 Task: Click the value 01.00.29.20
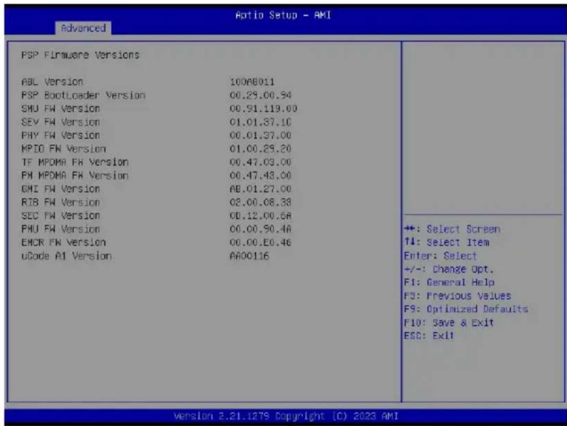260,149
